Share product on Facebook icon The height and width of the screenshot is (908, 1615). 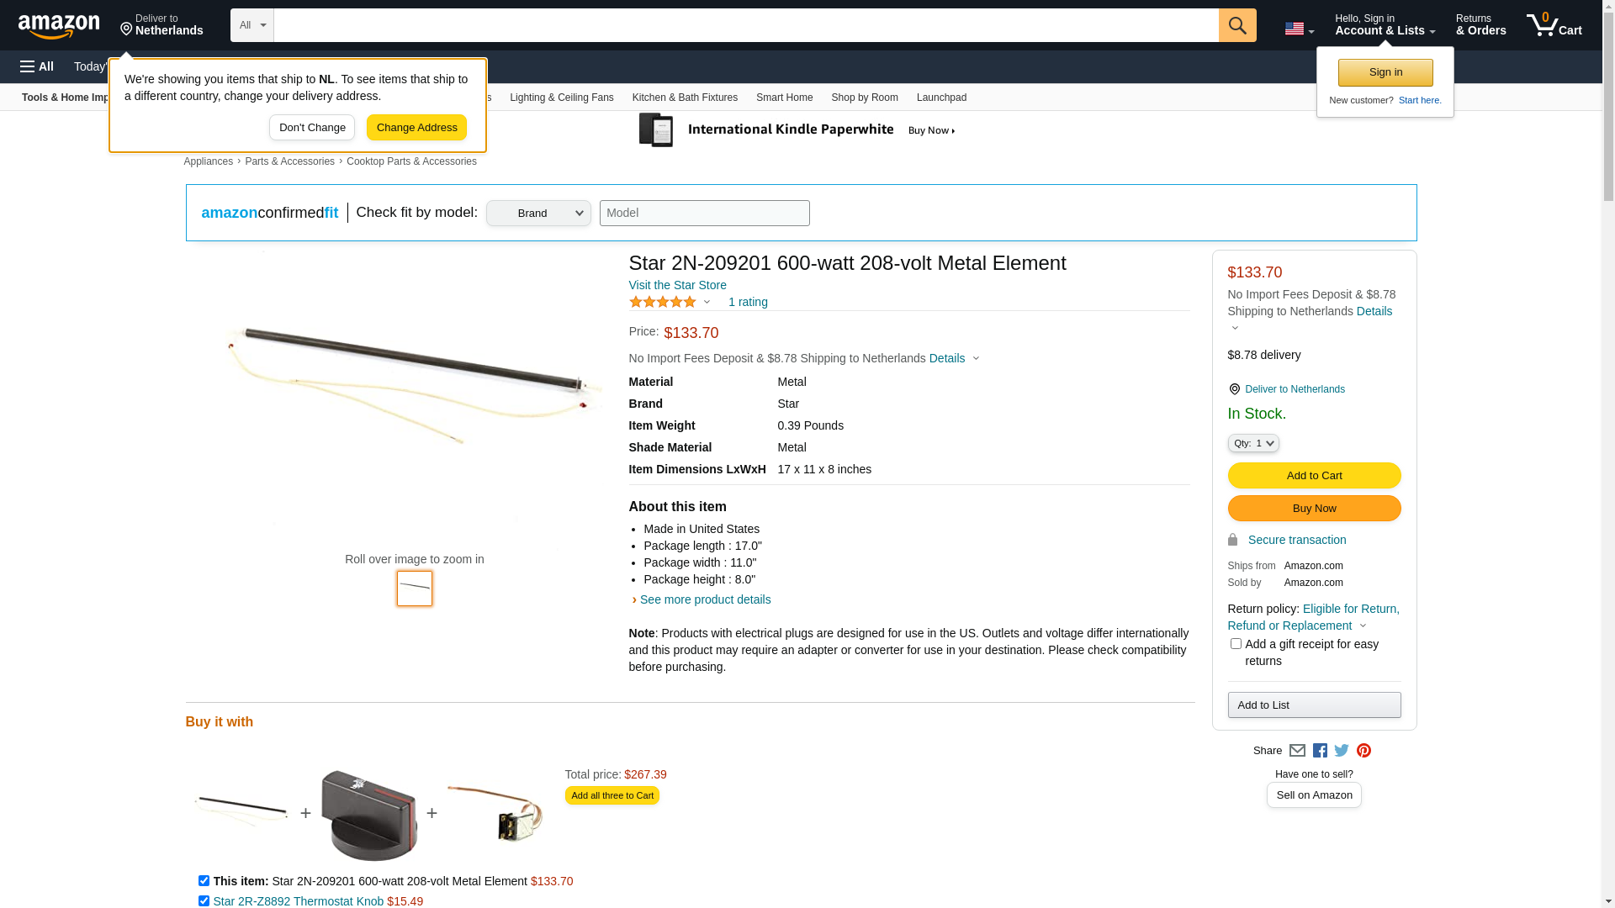[1320, 751]
